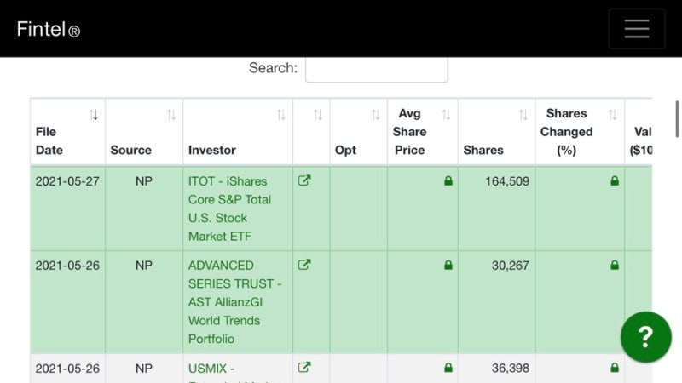Viewport: 682px width, 383px height.
Task: Click lock icon in ITOT Shares Changed cell
Action: (614, 181)
